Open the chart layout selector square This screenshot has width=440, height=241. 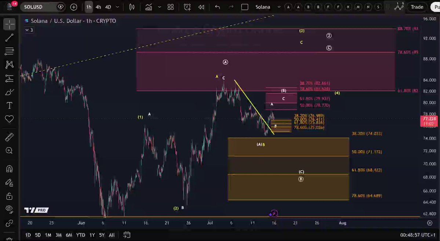point(245,7)
